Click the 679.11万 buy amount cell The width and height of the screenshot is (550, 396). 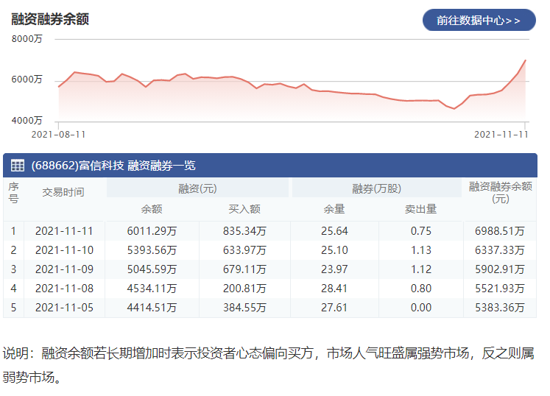244,269
